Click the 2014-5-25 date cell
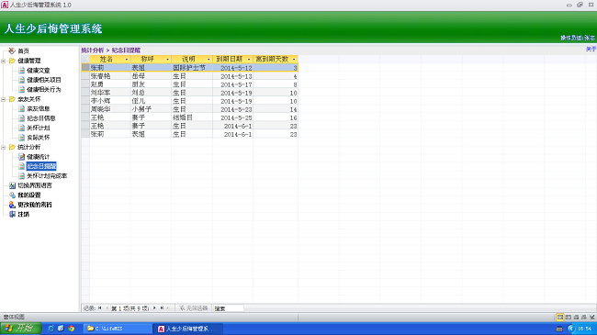 (232, 117)
